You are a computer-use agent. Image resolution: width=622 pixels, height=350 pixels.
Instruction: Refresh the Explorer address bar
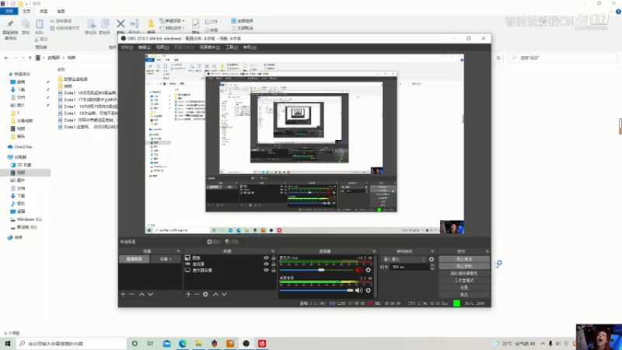pyautogui.click(x=498, y=58)
